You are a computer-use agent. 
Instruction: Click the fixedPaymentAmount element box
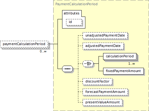(x=123, y=71)
